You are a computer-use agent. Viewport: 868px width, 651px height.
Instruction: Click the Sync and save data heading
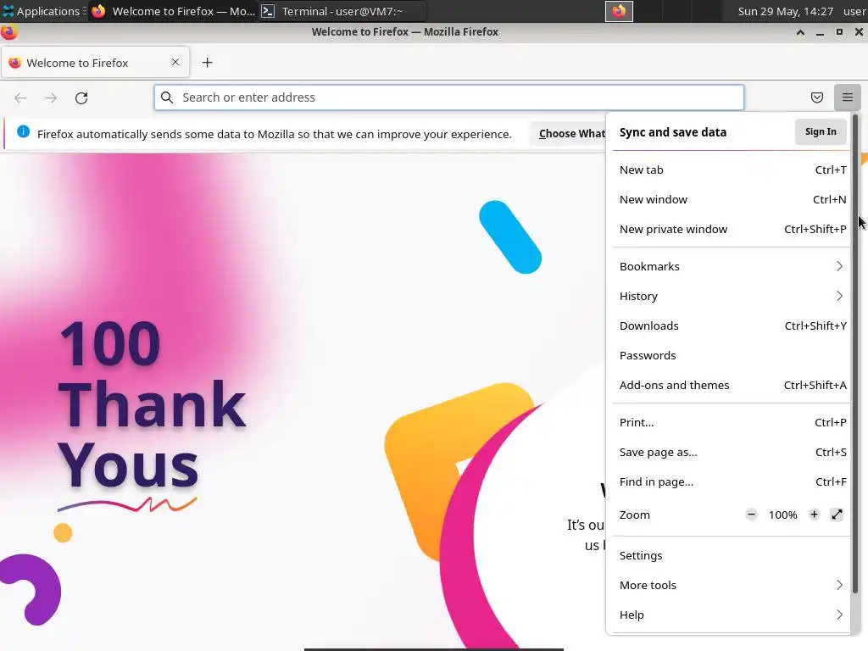[x=672, y=132]
